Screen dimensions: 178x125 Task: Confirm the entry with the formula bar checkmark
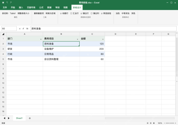tap(23, 28)
